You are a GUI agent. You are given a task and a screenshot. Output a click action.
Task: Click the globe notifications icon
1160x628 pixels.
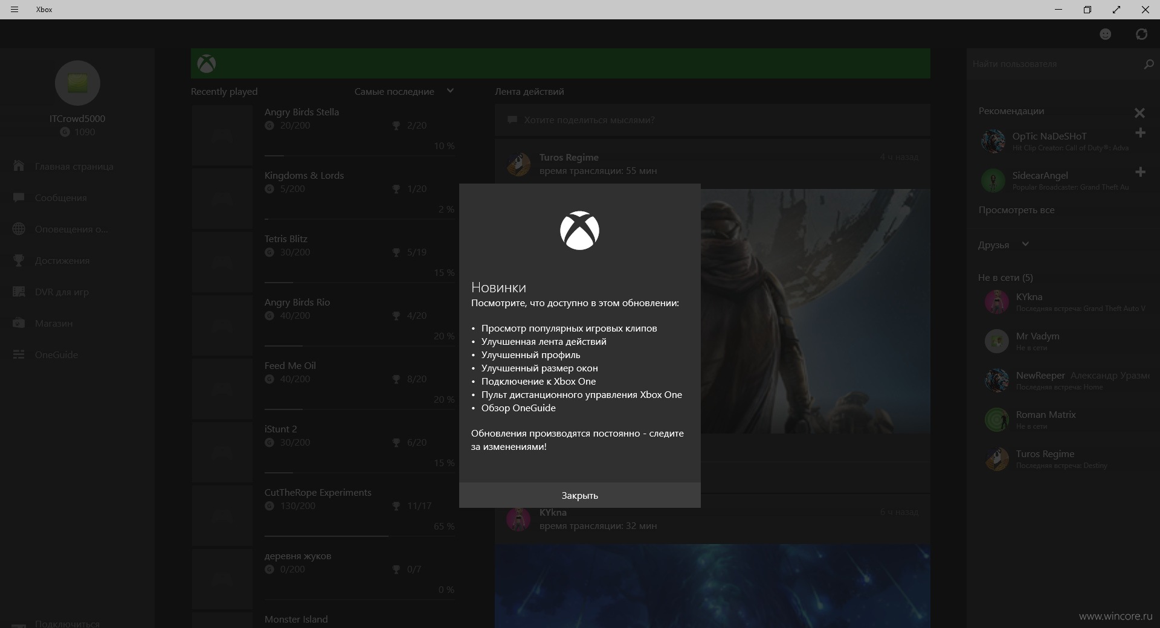(x=19, y=229)
